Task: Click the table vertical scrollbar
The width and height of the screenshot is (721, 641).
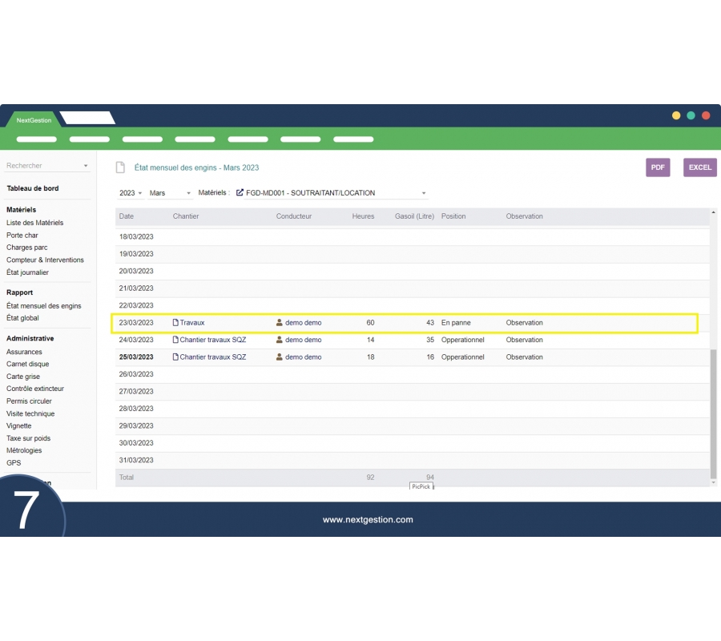Action: 713,409
